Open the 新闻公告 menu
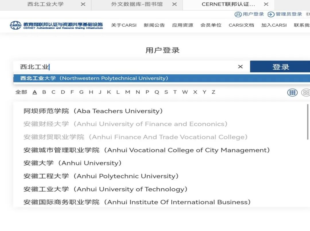The image size is (310, 231). [x=154, y=25]
